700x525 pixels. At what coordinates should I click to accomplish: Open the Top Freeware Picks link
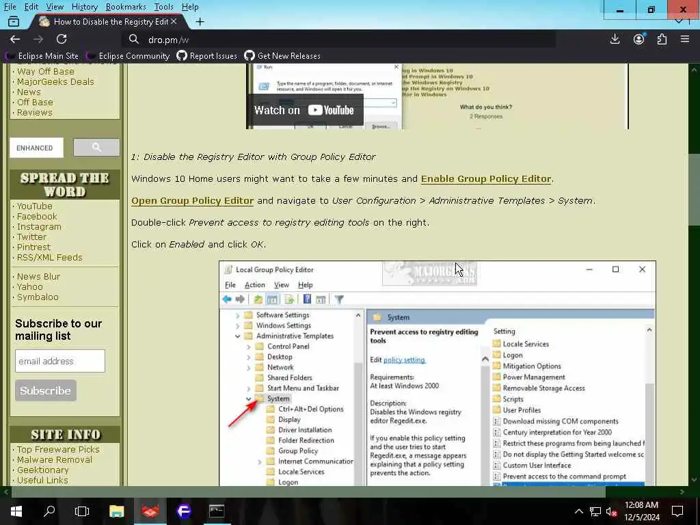pyautogui.click(x=58, y=450)
